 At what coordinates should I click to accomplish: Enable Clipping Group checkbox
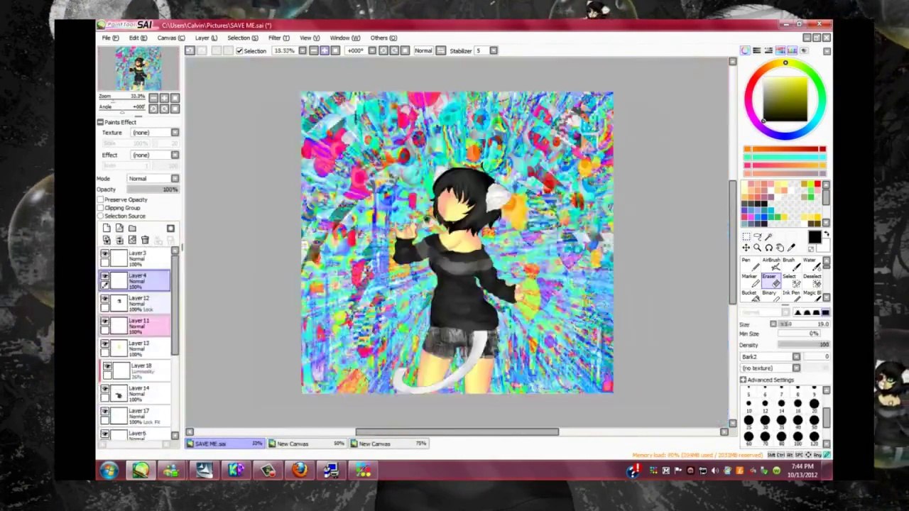(101, 208)
